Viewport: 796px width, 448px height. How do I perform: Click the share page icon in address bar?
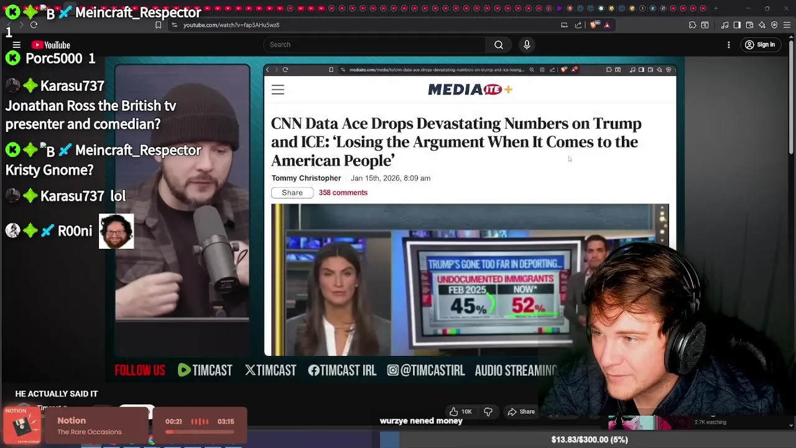578,25
